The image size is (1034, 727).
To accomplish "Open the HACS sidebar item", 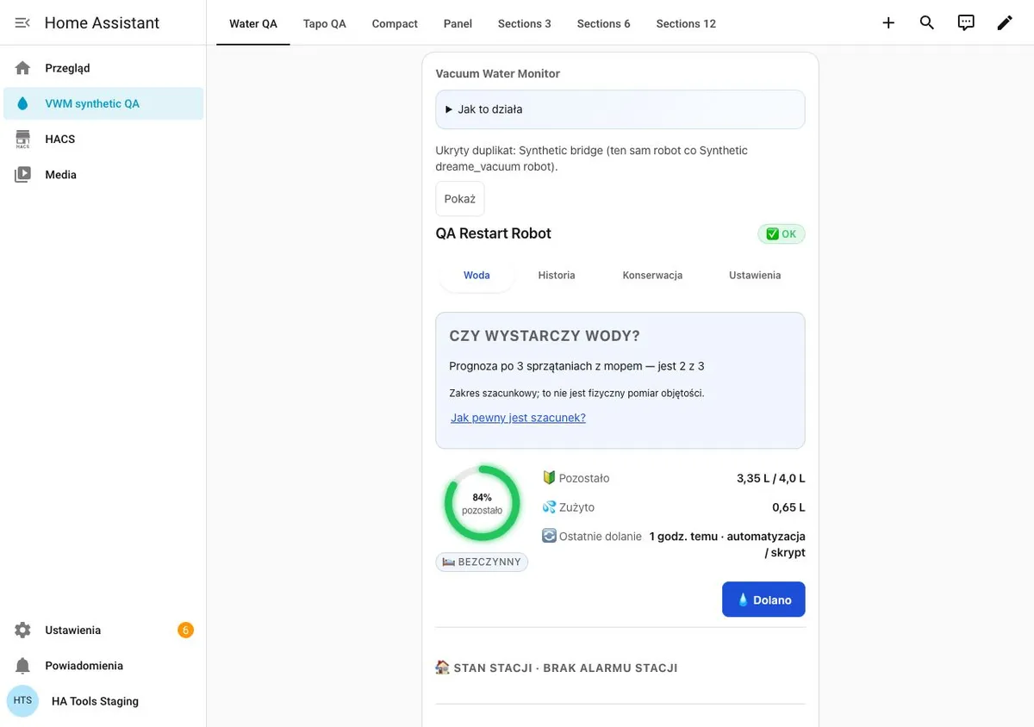I will [103, 139].
